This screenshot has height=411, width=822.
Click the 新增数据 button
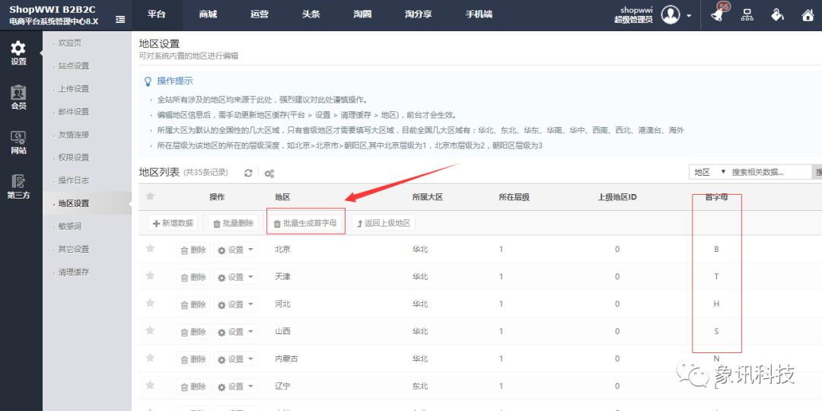(x=173, y=223)
